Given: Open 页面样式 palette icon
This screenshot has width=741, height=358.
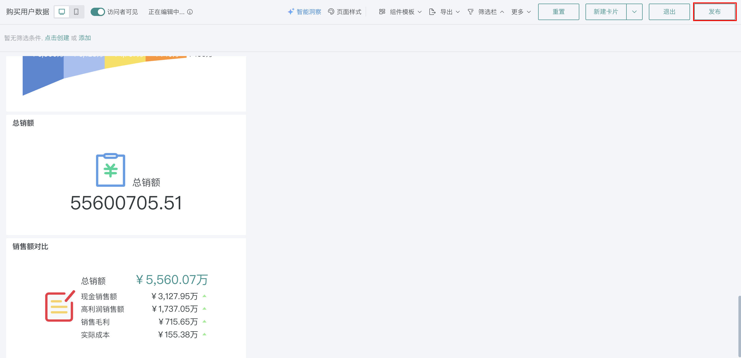Looking at the screenshot, I should (x=331, y=12).
